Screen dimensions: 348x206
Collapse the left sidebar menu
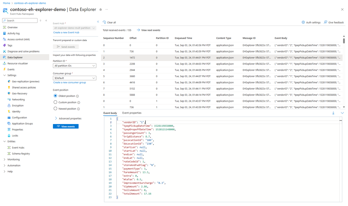coord(46,20)
